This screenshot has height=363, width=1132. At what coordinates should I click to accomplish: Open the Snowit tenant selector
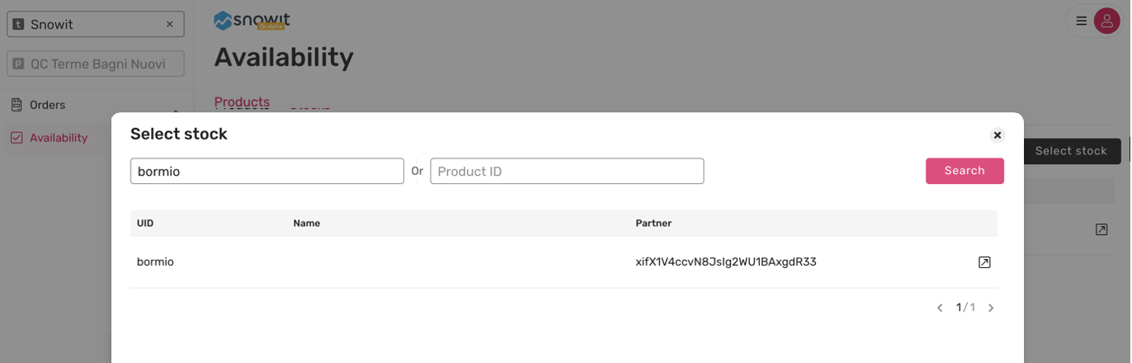coord(87,25)
